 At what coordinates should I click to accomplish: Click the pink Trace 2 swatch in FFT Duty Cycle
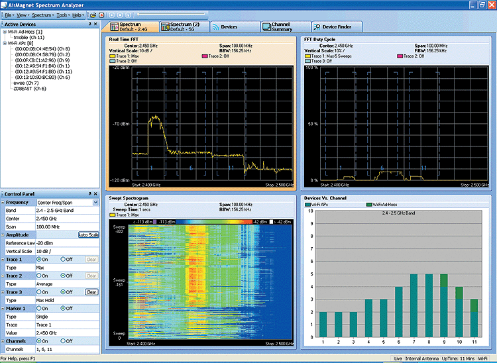400,56
